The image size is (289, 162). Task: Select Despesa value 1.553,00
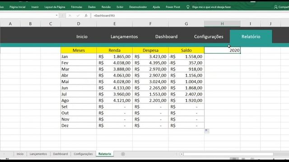click(150, 94)
